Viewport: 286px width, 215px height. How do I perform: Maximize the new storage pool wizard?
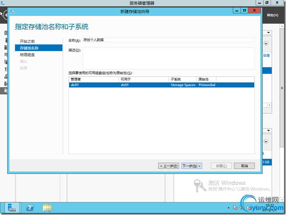tap(244, 11)
